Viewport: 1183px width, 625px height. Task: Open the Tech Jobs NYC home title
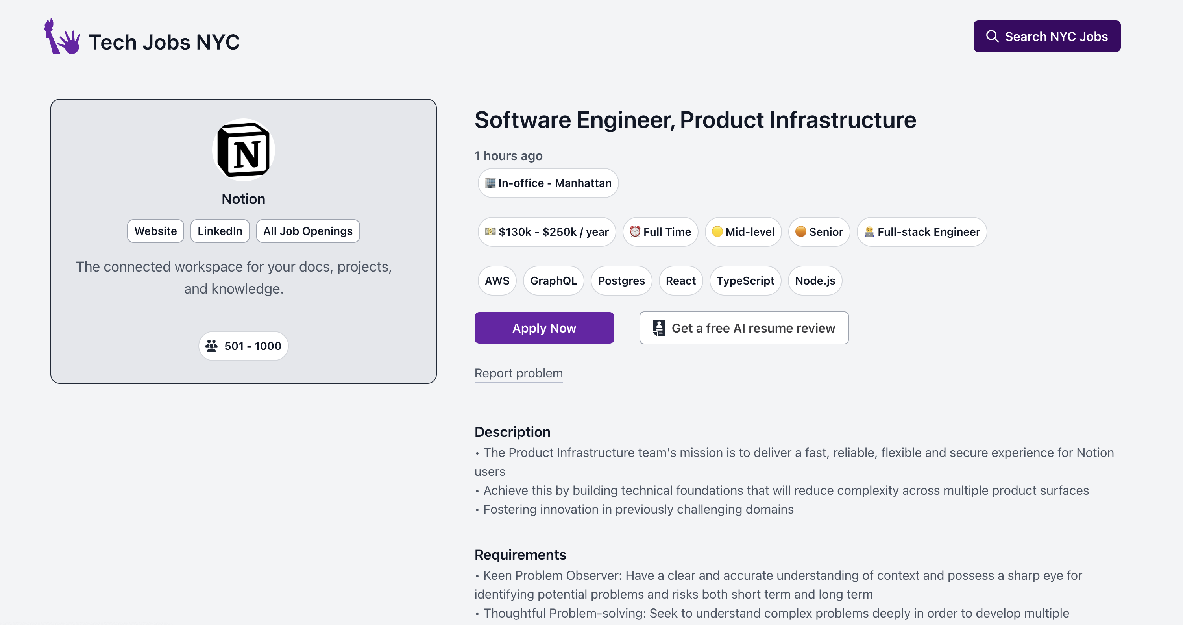164,42
